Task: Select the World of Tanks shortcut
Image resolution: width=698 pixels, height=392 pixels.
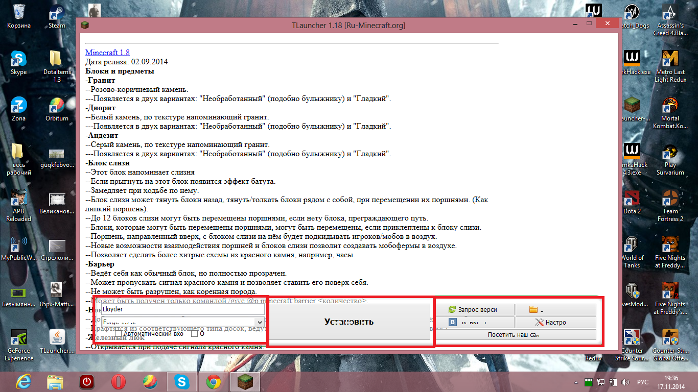Action: [x=632, y=252]
